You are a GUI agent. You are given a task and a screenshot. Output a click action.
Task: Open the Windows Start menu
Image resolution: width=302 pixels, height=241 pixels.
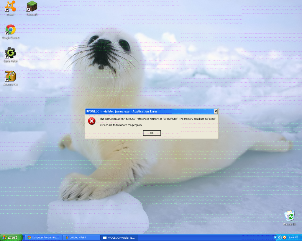tap(12, 237)
